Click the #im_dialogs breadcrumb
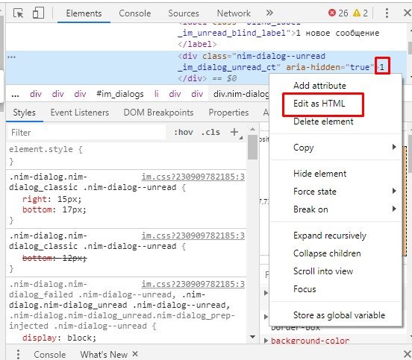This screenshot has height=360, width=412. click(x=120, y=94)
